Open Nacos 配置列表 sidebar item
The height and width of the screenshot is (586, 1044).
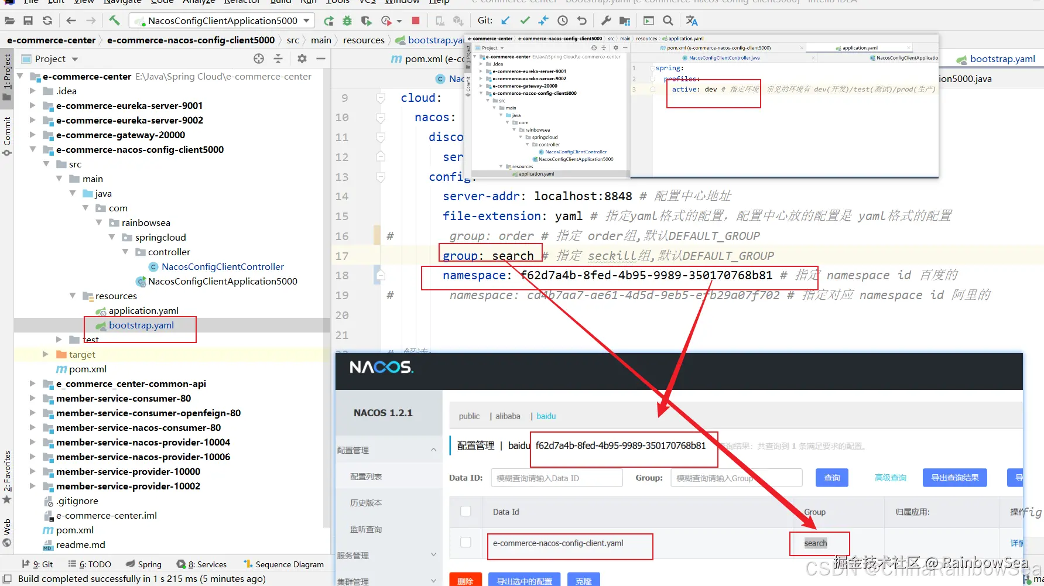(x=366, y=477)
